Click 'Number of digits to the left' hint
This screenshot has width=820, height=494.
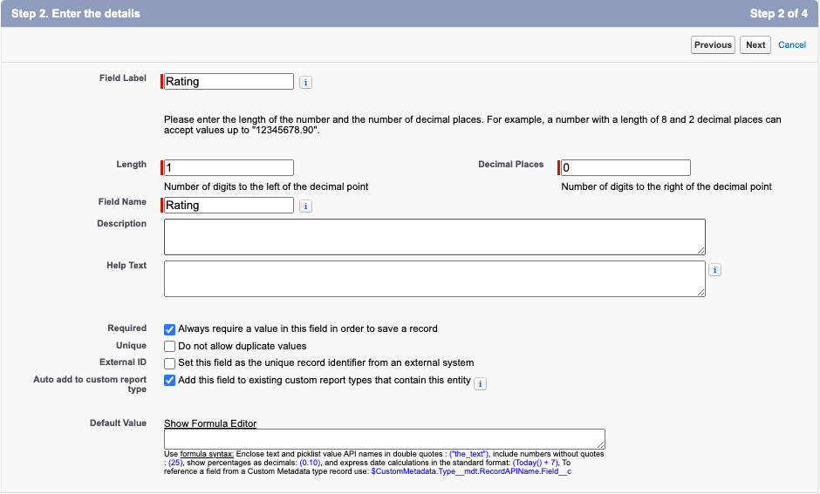tap(266, 186)
